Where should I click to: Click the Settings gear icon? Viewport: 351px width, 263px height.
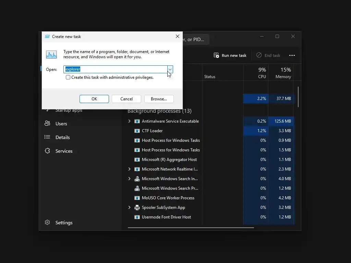pos(47,222)
